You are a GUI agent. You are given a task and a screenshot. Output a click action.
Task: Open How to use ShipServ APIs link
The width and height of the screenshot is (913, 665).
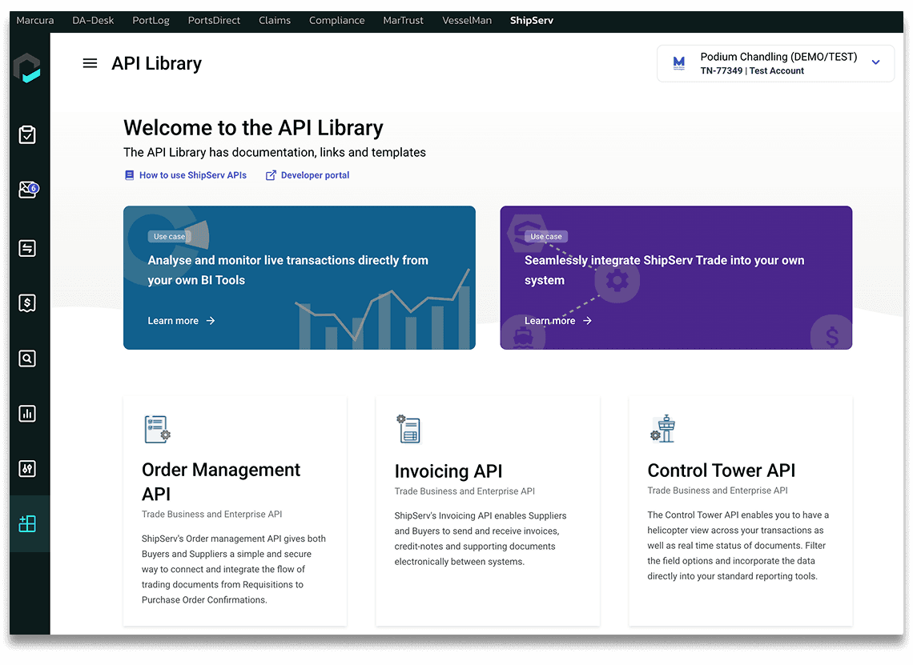click(193, 175)
